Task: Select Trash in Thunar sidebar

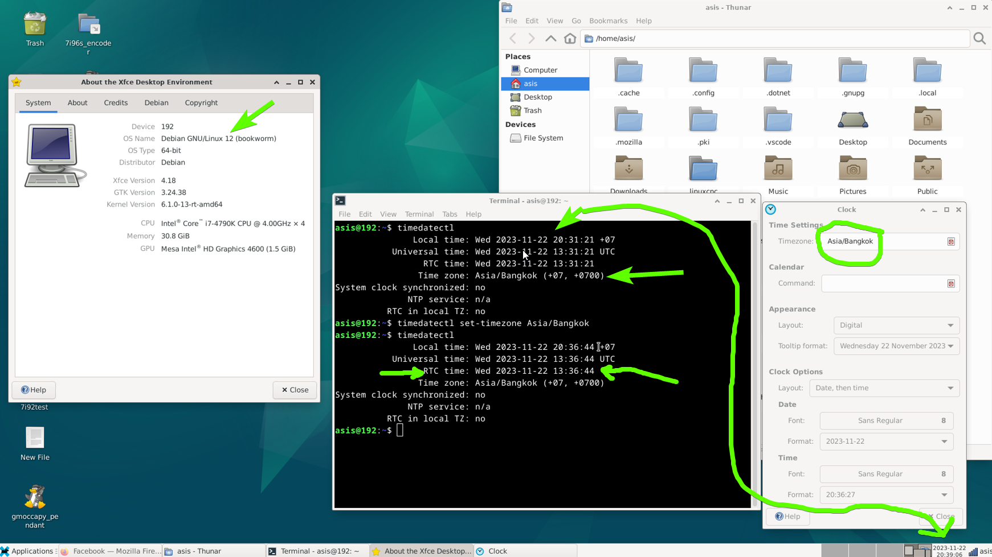Action: [x=545, y=110]
